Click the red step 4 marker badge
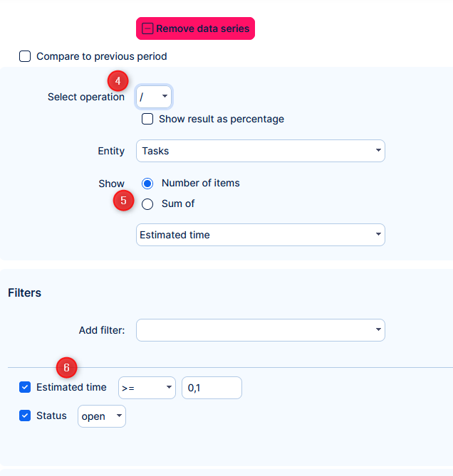 click(x=118, y=80)
